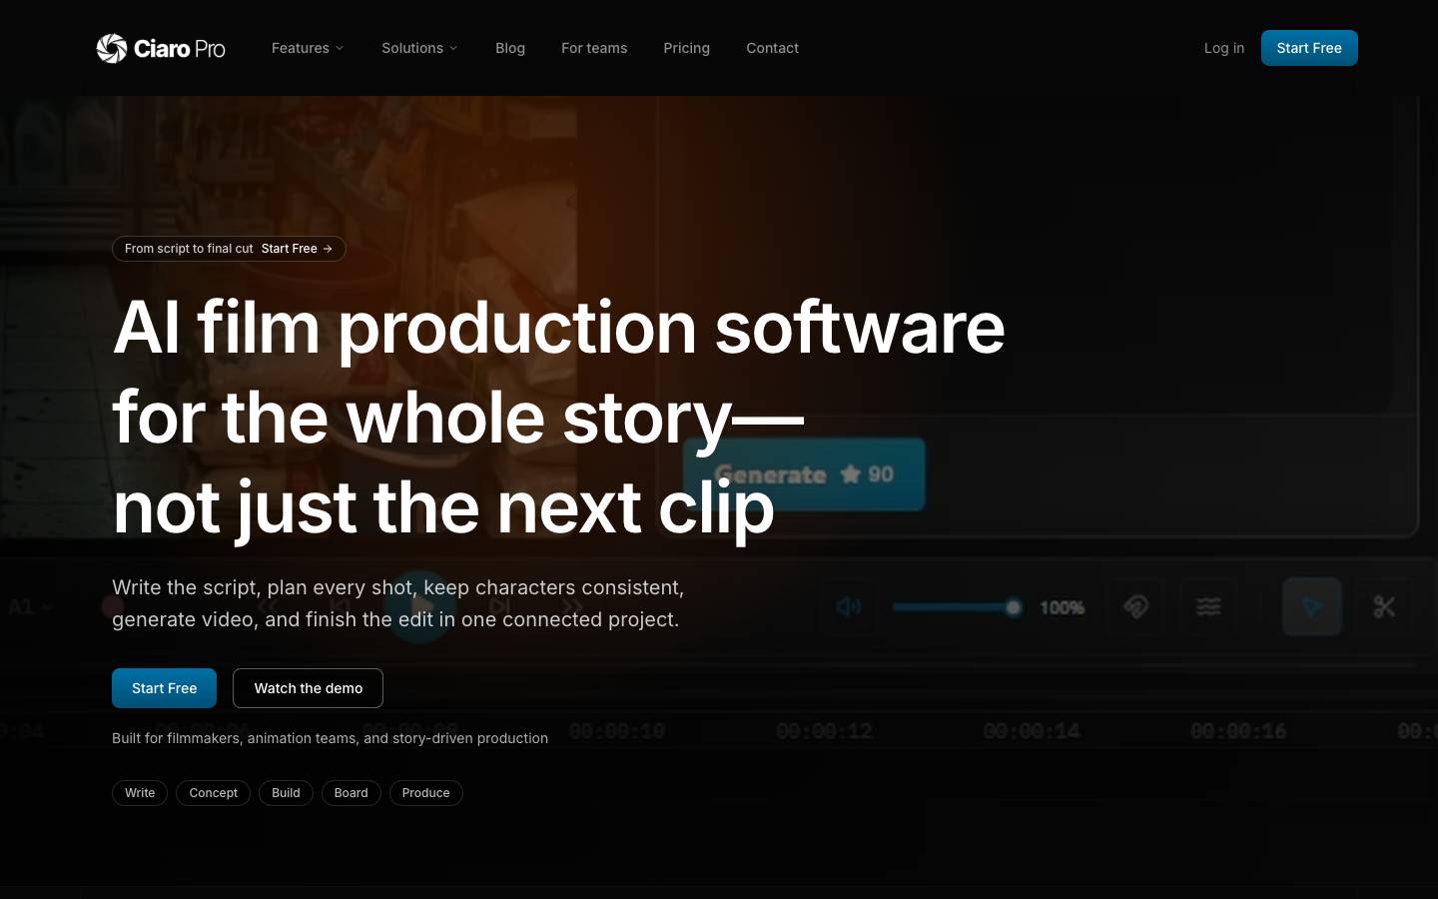Select the Board tag
The width and height of the screenshot is (1438, 899).
(x=351, y=793)
